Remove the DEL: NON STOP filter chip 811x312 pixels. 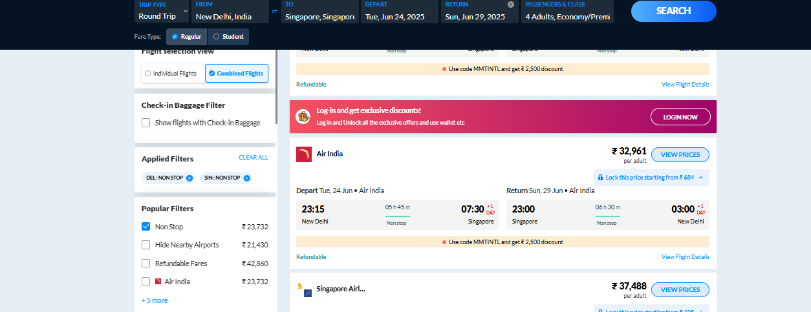coord(189,178)
